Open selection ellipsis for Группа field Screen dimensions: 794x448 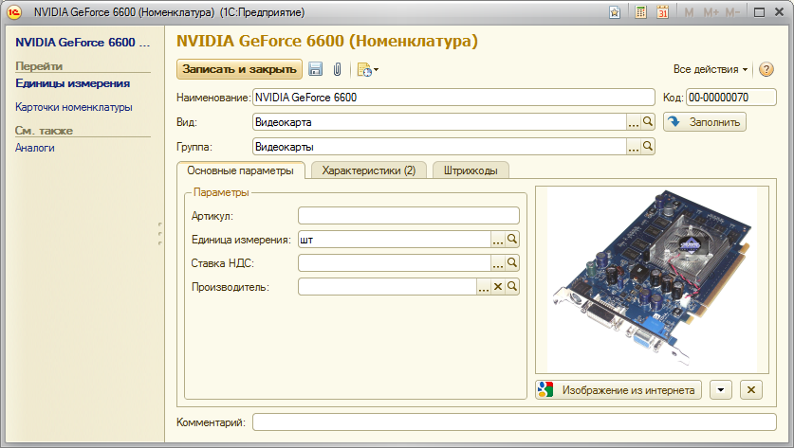coord(634,147)
